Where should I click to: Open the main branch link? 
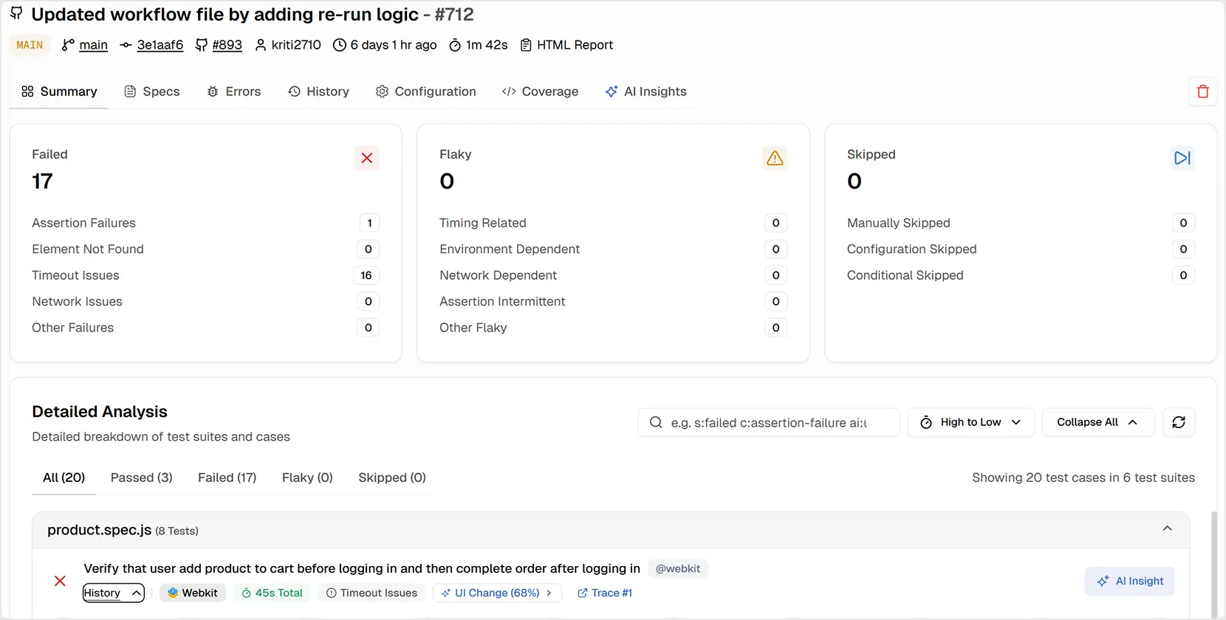tap(94, 45)
